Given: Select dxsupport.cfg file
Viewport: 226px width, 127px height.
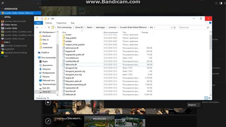Looking at the screenshot, I should pos(71,68).
